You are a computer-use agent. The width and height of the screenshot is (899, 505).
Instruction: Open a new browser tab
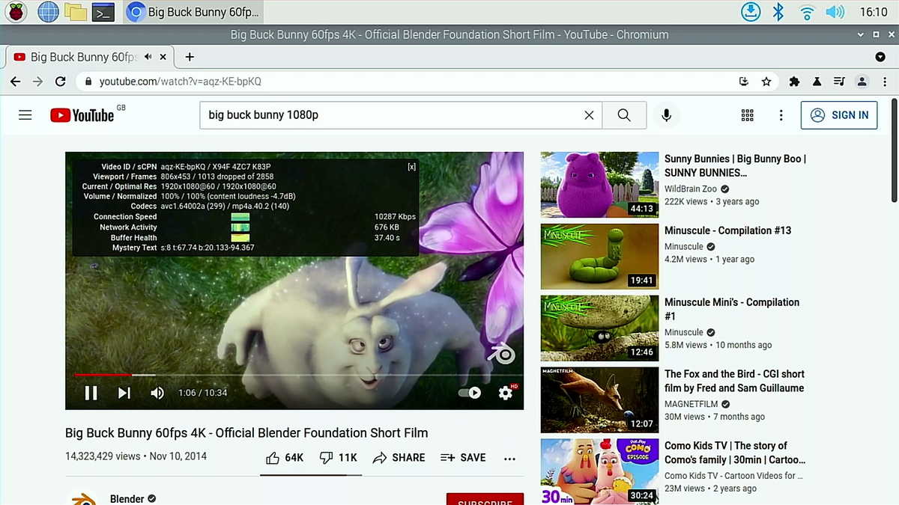pos(190,57)
